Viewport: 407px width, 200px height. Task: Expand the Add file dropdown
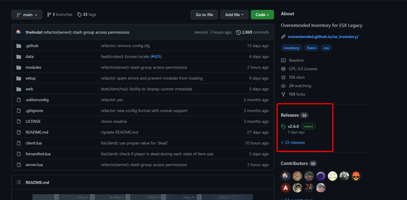(234, 15)
